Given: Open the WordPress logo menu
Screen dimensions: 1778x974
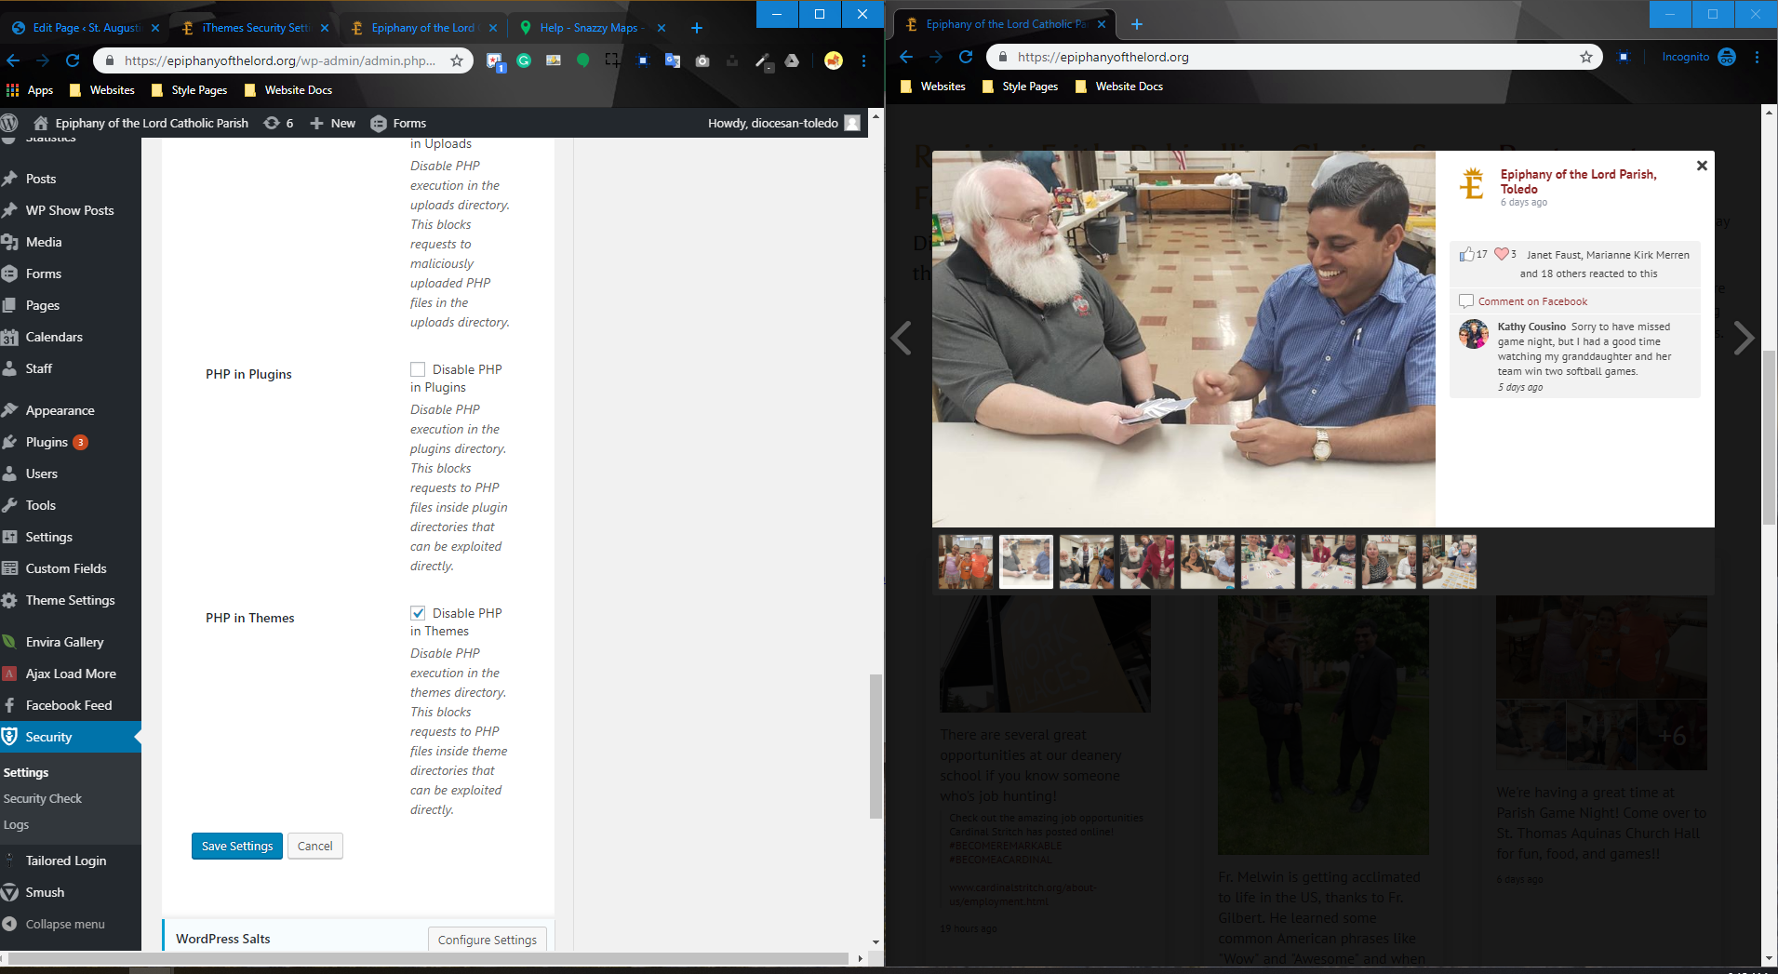Looking at the screenshot, I should coord(10,123).
